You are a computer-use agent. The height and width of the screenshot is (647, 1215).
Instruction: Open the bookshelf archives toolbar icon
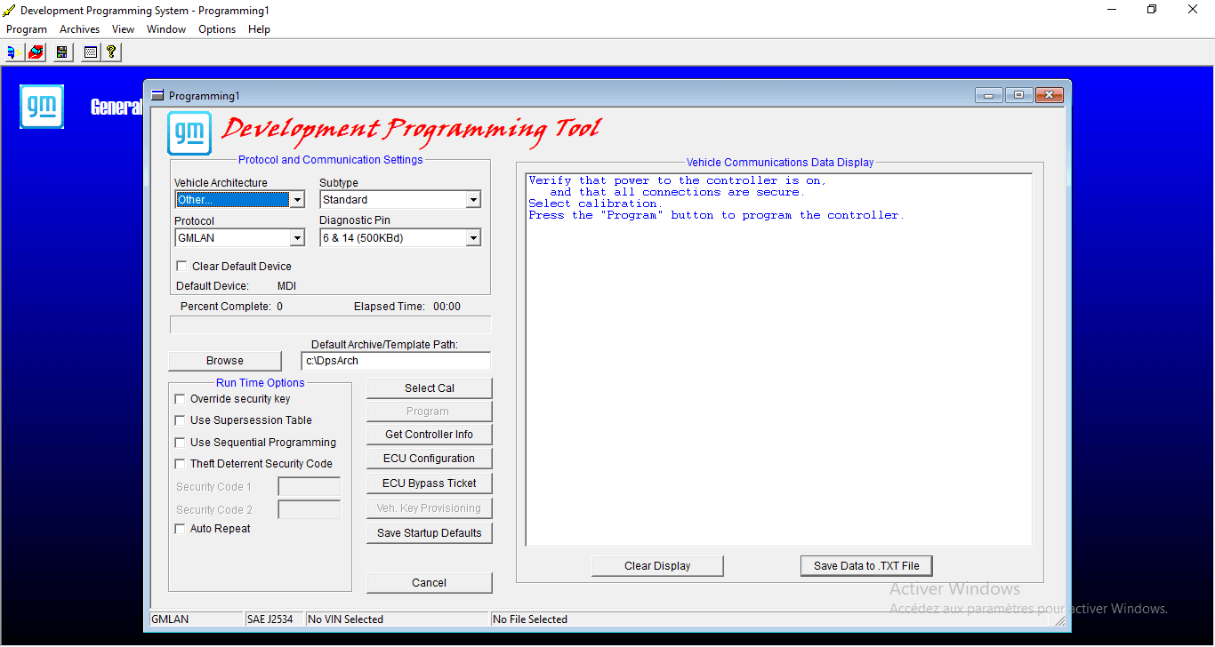click(61, 52)
